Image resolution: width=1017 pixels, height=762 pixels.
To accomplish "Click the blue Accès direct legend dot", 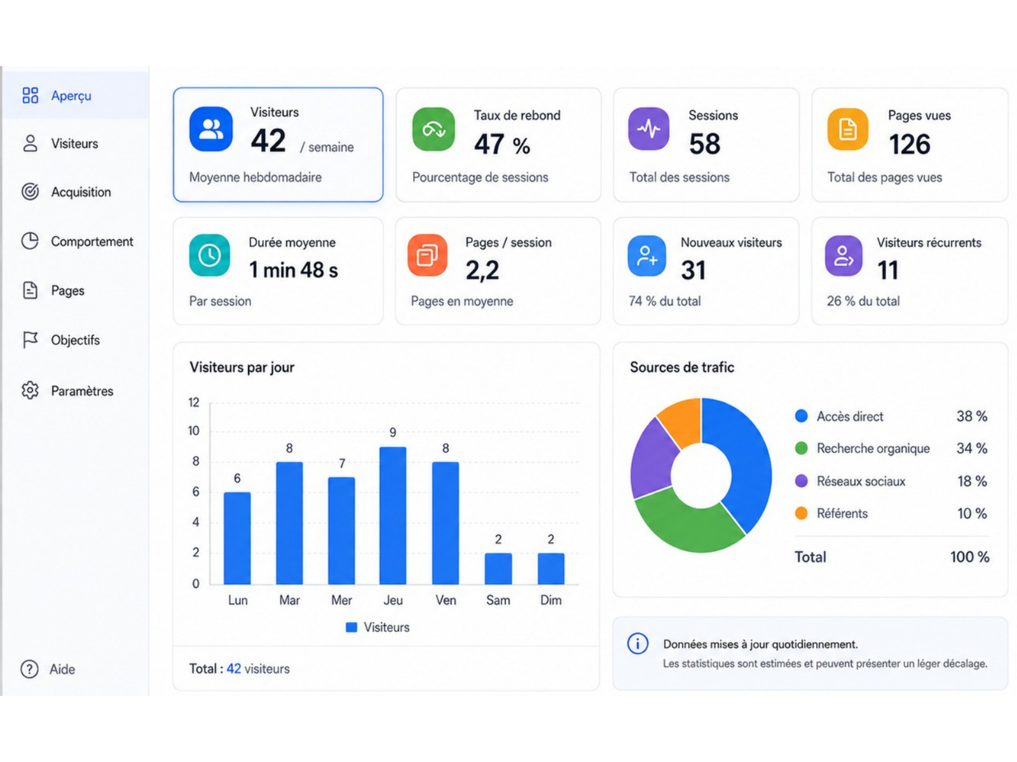I will coord(802,417).
